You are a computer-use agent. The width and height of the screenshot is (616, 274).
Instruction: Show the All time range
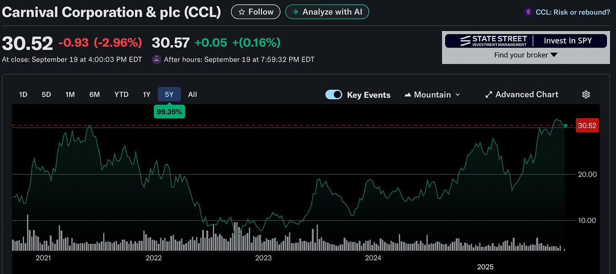click(x=192, y=95)
